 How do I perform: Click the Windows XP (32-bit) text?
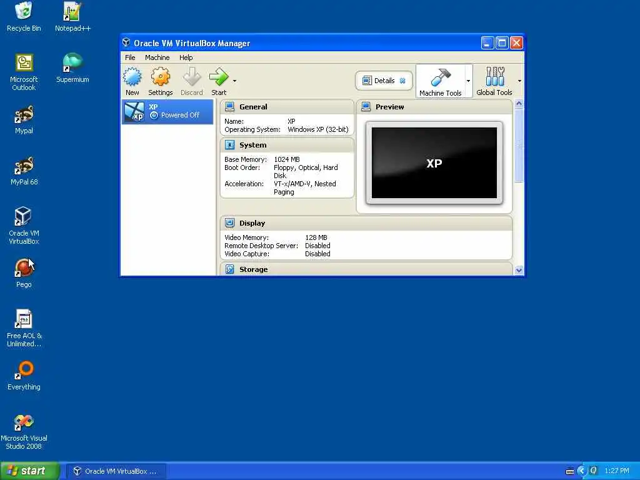coord(318,129)
